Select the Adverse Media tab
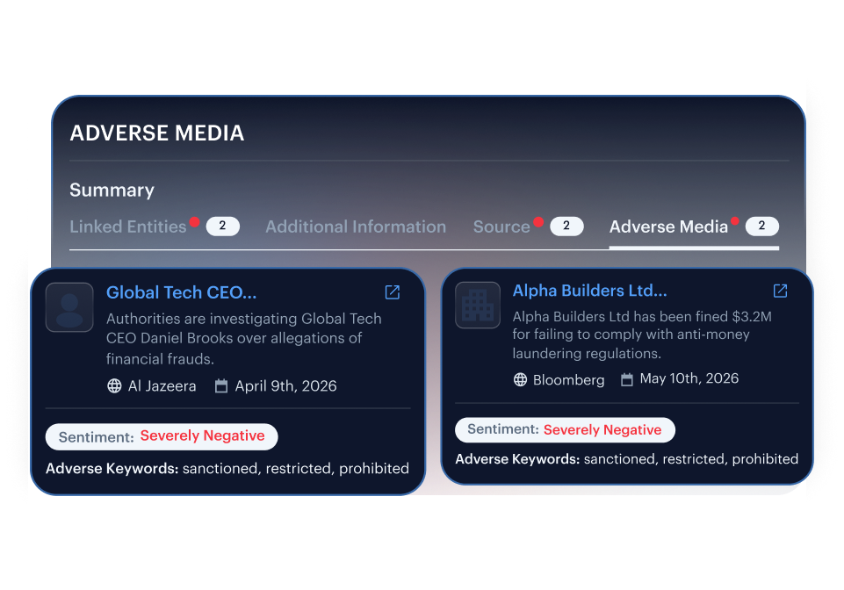Viewport: 844px width, 590px height. click(668, 227)
